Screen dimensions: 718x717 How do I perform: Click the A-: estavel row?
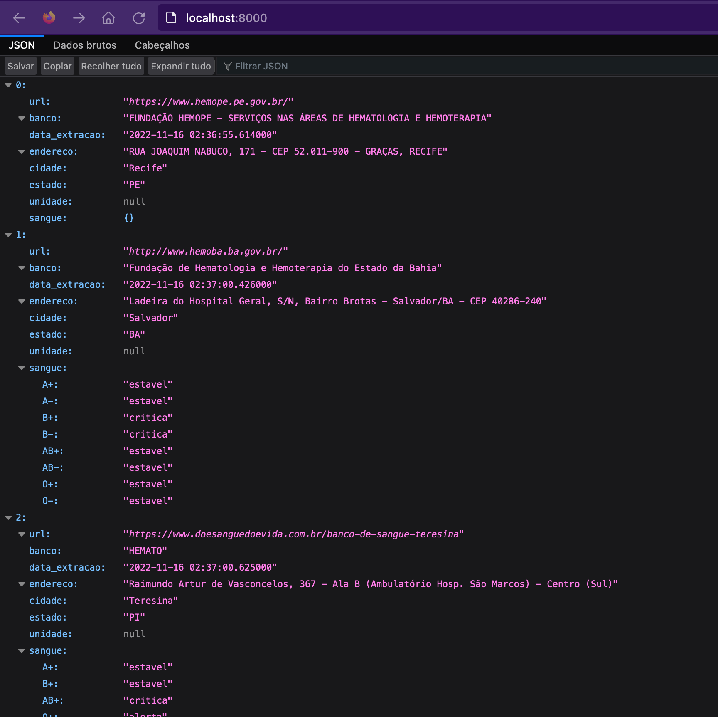pyautogui.click(x=359, y=401)
